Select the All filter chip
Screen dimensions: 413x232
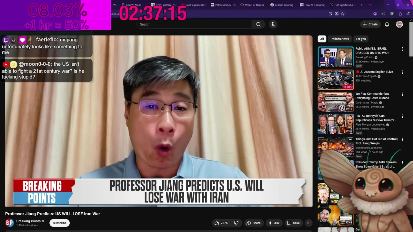(x=322, y=39)
